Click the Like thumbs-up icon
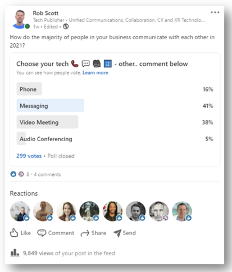The image size is (232, 272). coord(14,233)
